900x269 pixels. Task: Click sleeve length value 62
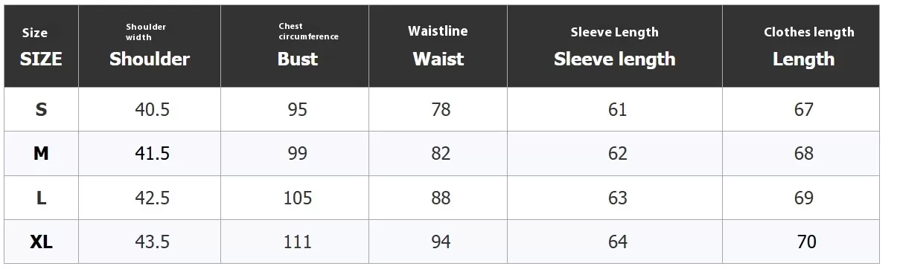[x=617, y=154]
